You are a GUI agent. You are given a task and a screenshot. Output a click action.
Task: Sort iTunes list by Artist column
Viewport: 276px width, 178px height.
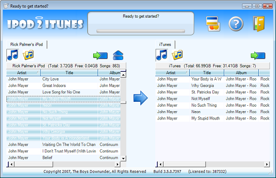tap(172, 73)
